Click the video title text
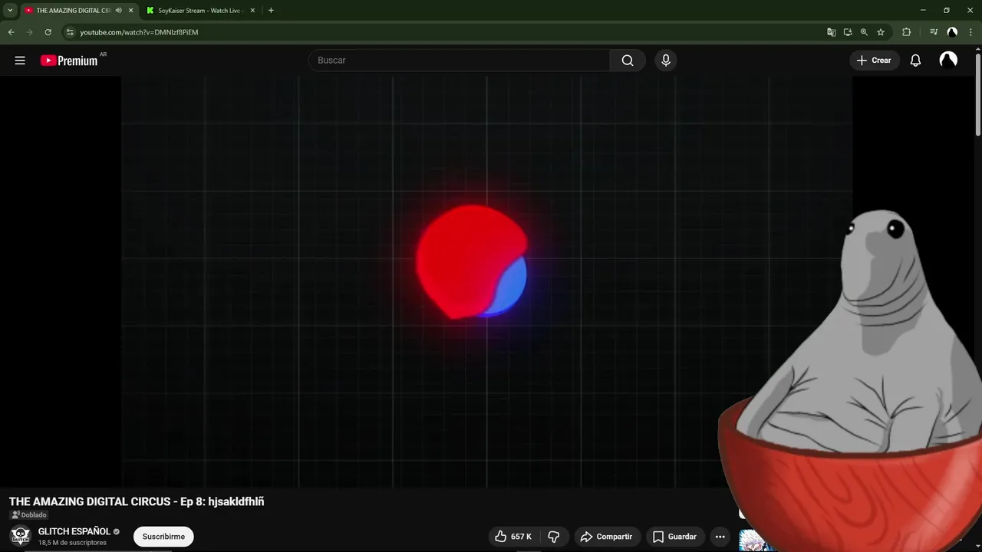This screenshot has width=982, height=552. coord(137,501)
